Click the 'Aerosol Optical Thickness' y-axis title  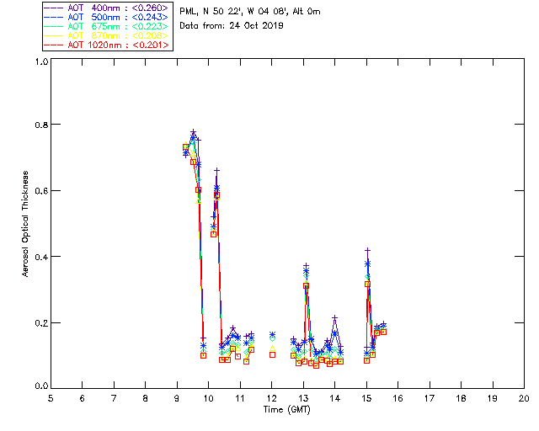pos(25,224)
